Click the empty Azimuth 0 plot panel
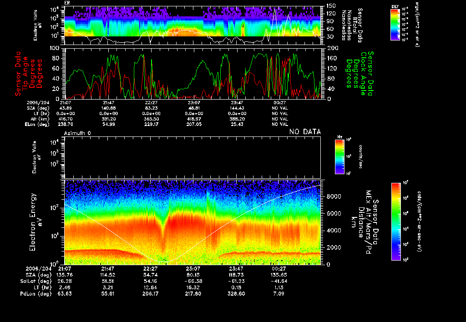 [x=192, y=157]
